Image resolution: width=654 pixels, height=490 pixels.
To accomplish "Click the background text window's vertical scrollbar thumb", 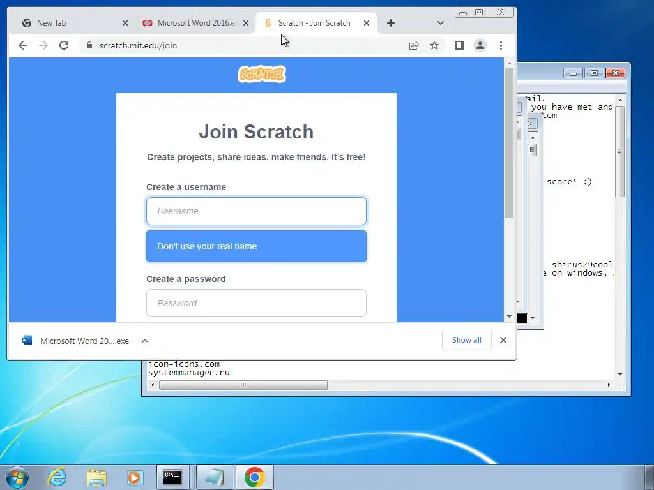I will point(620,151).
